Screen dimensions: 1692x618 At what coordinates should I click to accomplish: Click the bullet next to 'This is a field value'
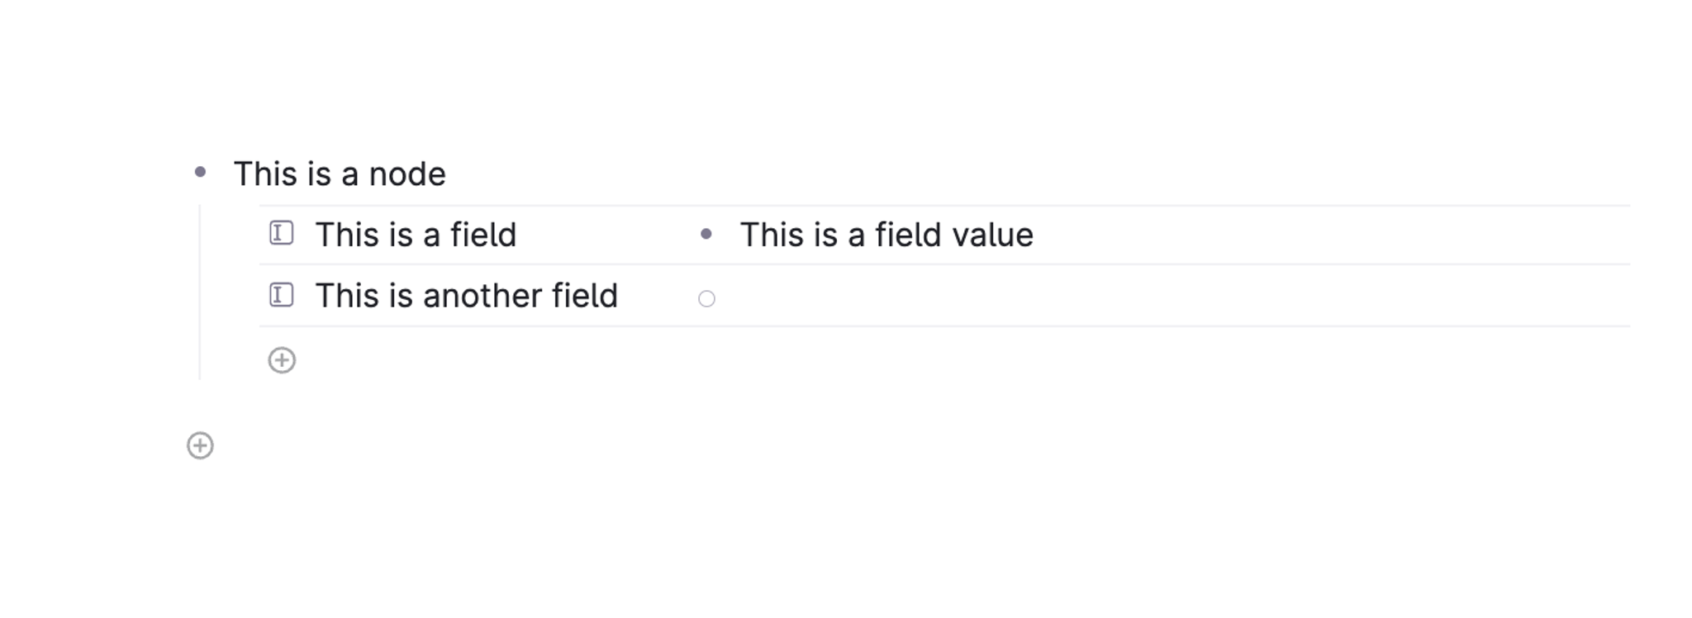pyautogui.click(x=707, y=235)
